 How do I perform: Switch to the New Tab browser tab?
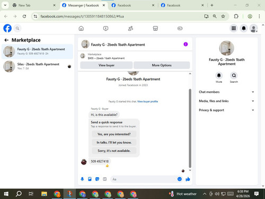click(x=34, y=5)
